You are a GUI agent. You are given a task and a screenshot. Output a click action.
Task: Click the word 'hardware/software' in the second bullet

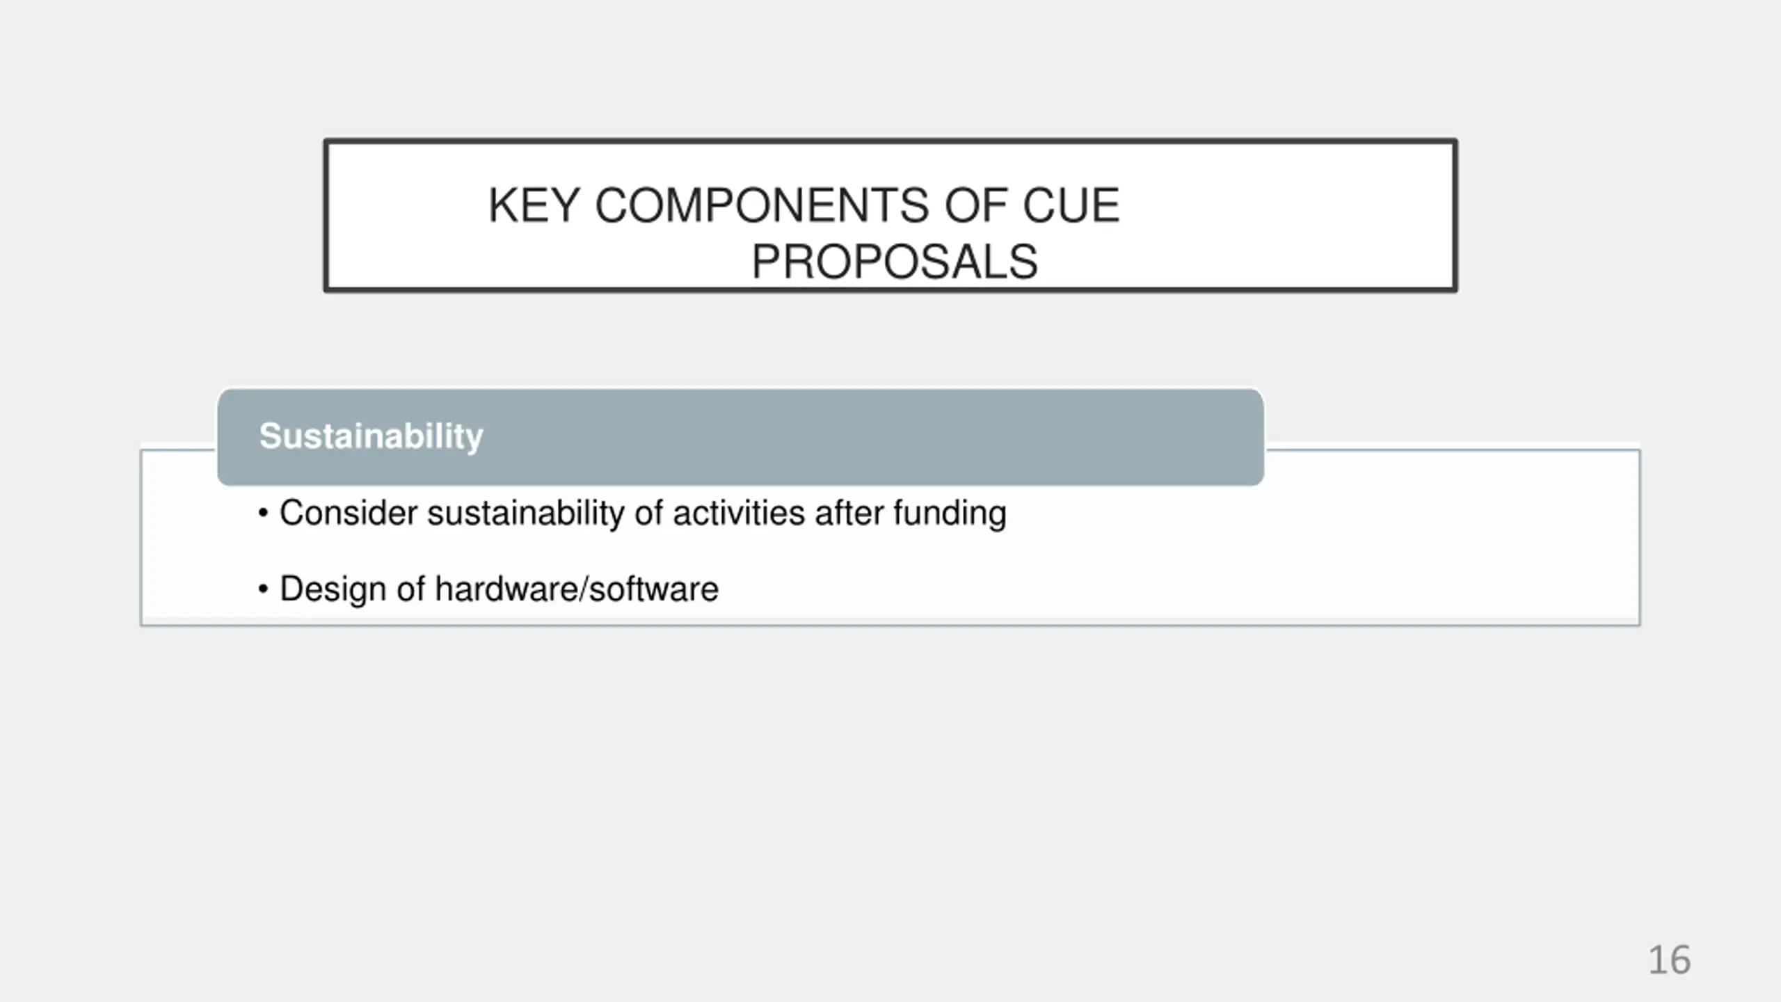tap(576, 589)
